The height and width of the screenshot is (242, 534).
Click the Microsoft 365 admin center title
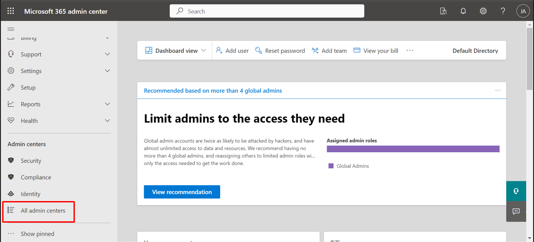[66, 11]
